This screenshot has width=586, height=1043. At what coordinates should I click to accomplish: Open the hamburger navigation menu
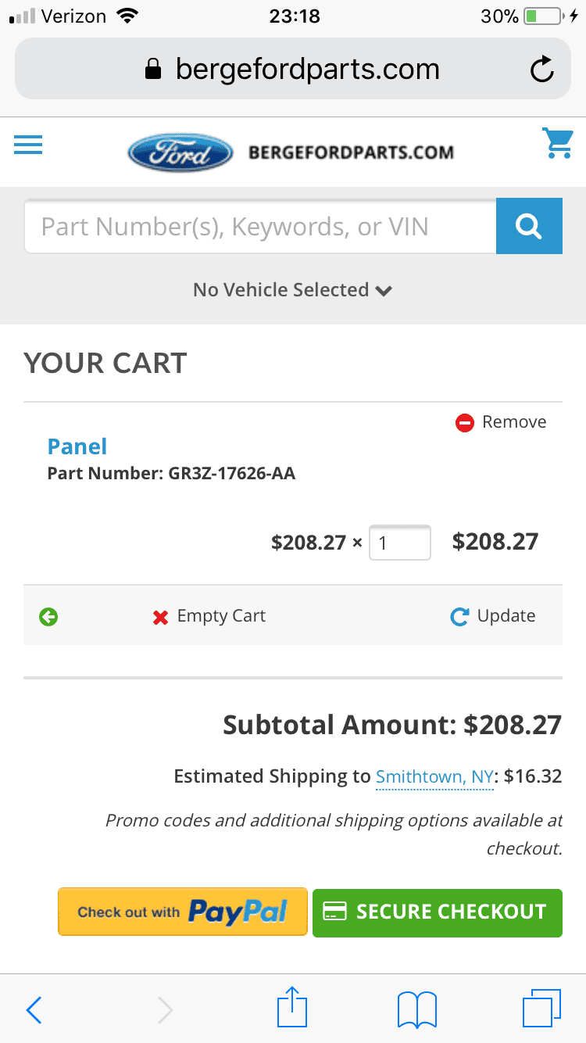[28, 145]
